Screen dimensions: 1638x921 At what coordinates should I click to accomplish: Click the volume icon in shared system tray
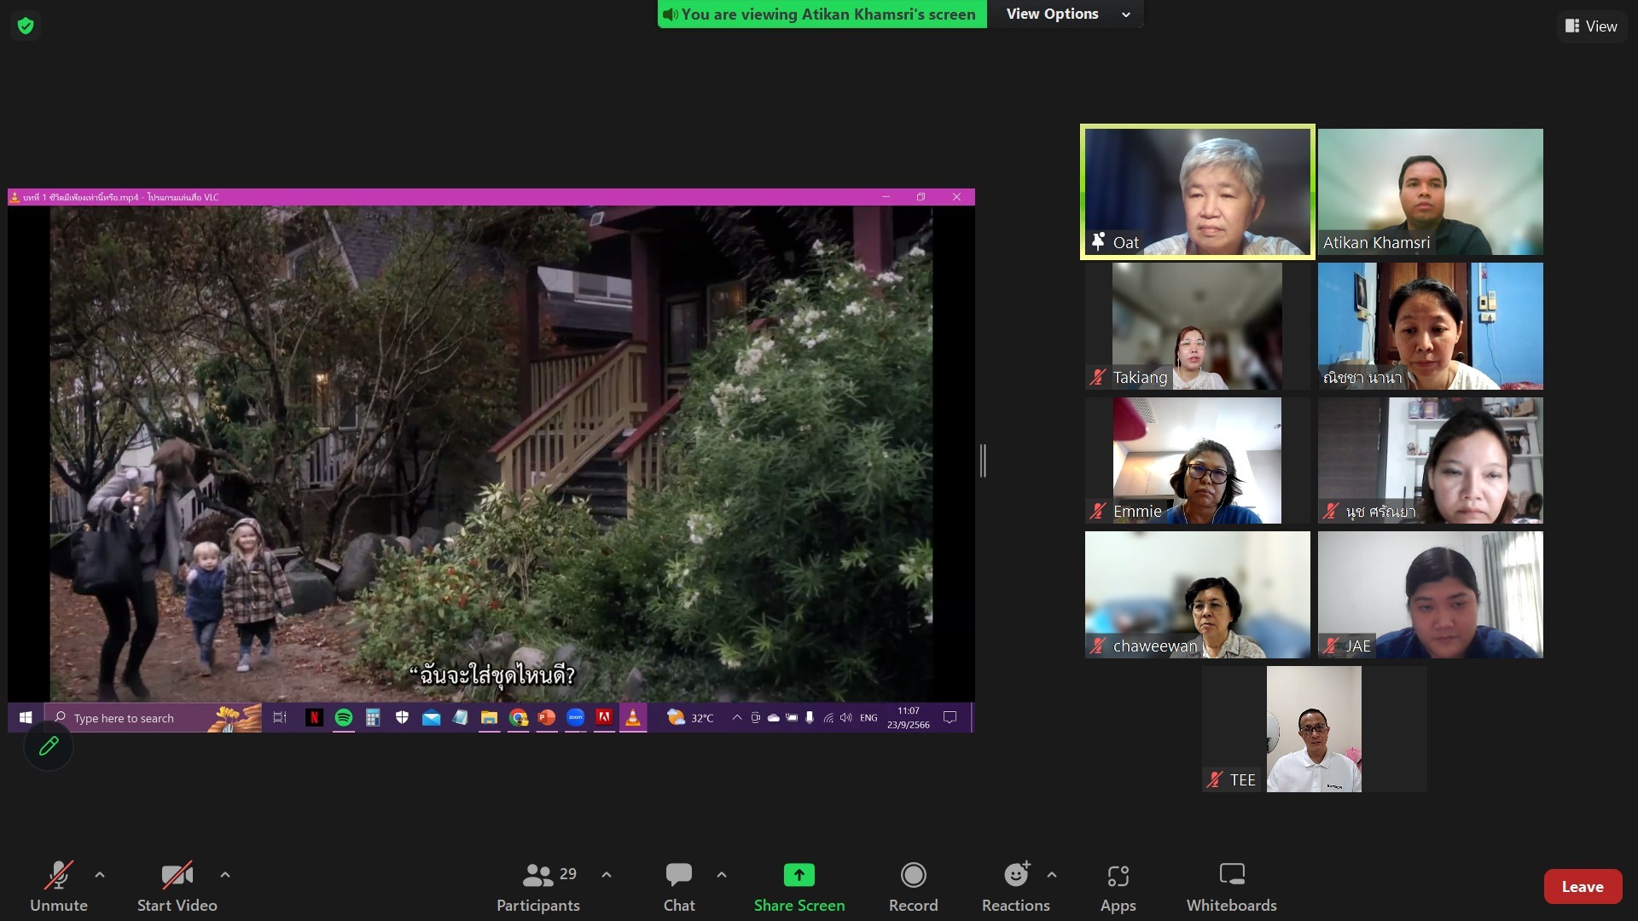[x=845, y=718]
